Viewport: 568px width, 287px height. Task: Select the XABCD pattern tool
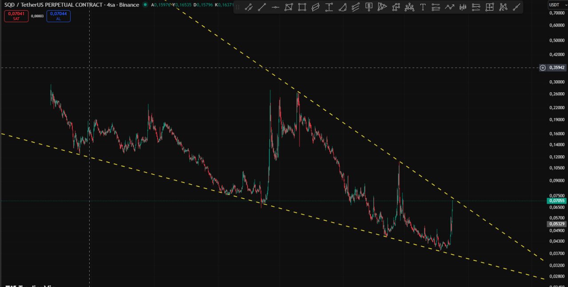pos(382,7)
